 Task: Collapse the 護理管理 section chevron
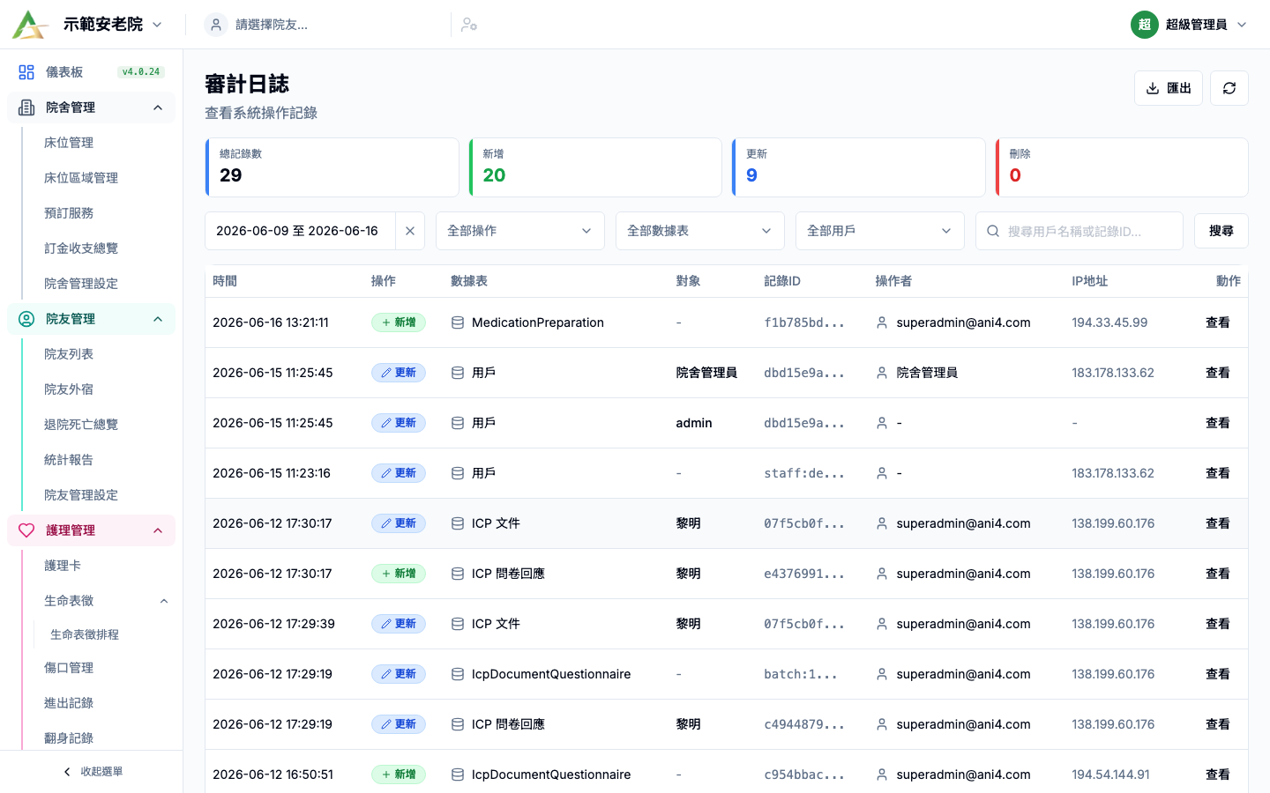click(x=158, y=530)
